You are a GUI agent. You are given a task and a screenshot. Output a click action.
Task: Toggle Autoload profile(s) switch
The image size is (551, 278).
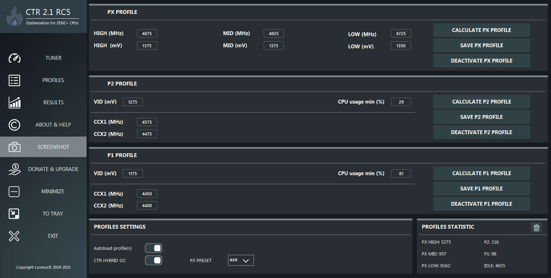[154, 248]
